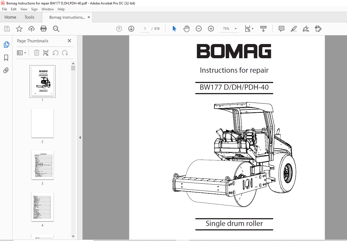Select page 1 thumbnail
The height and width of the screenshot is (241, 347).
click(42, 81)
